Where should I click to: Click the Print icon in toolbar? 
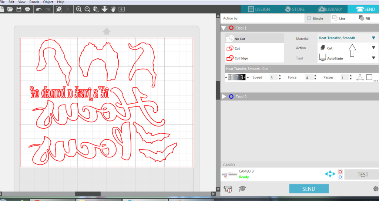coord(27,9)
